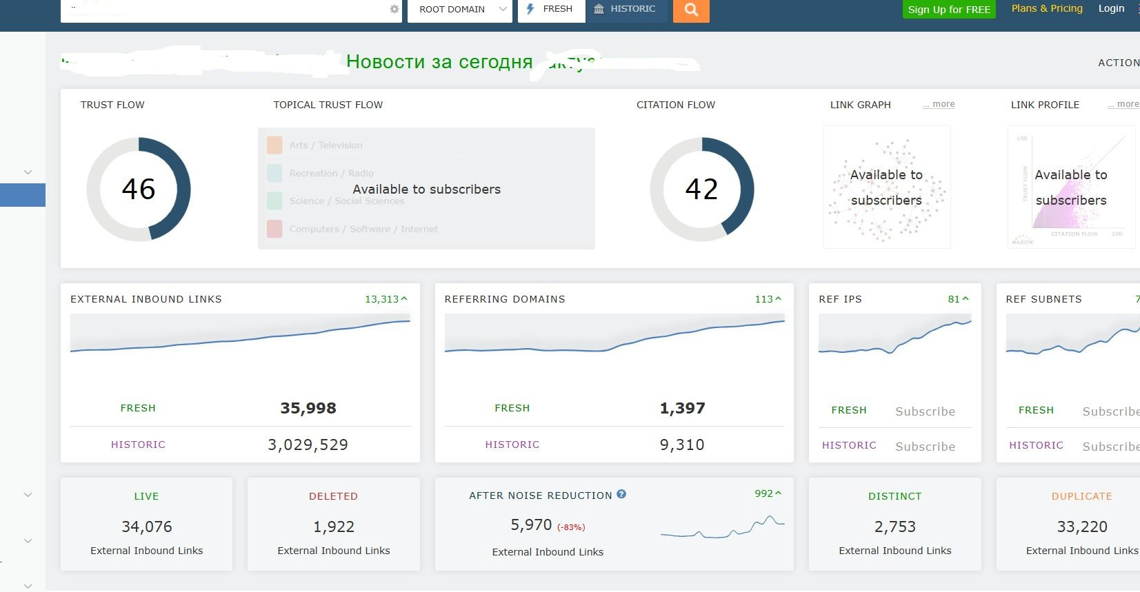Click Subscribe in the Ref IPs Historic row
This screenshot has height=592, width=1140.
click(x=926, y=447)
